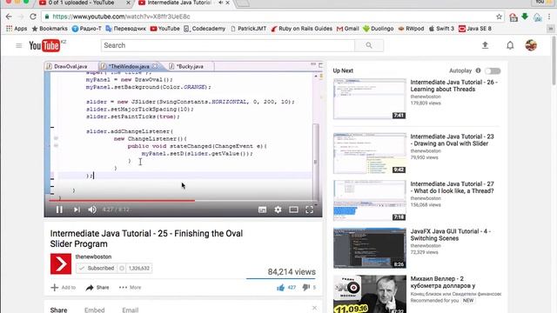Reload the current page

33,17
